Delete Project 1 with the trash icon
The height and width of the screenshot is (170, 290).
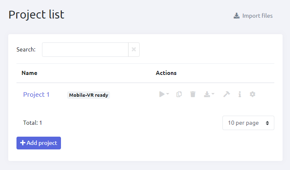(x=192, y=94)
